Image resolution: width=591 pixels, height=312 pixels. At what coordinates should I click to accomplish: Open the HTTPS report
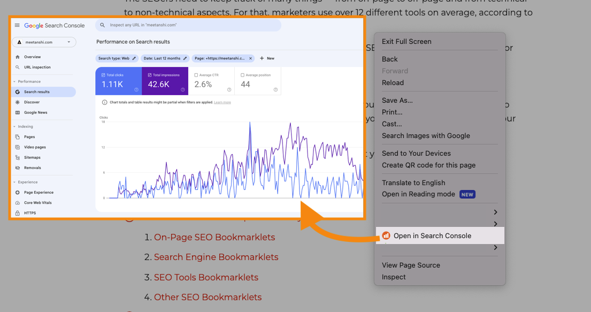coord(30,212)
